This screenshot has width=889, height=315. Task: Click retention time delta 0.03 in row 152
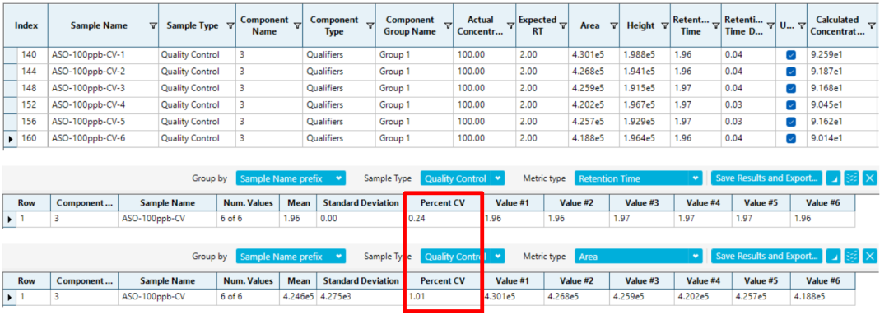748,104
